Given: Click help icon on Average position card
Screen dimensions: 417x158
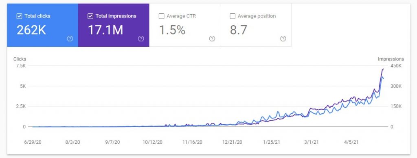Looking at the screenshot, I should [x=283, y=39].
